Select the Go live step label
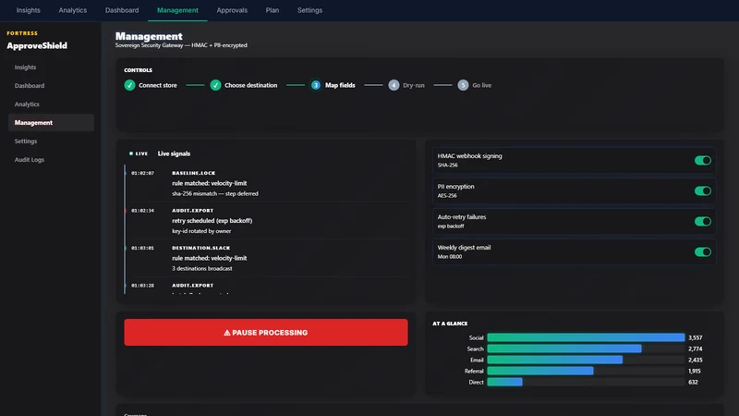Image resolution: width=739 pixels, height=416 pixels. pyautogui.click(x=481, y=85)
